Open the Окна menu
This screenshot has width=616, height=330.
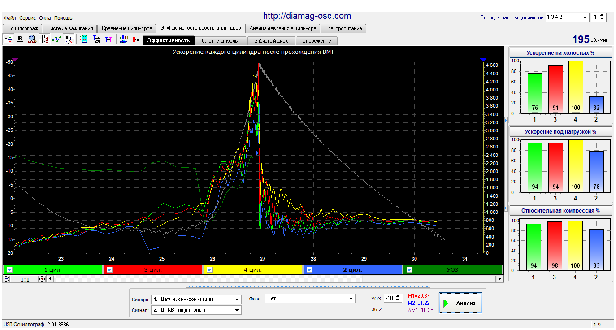click(45, 18)
